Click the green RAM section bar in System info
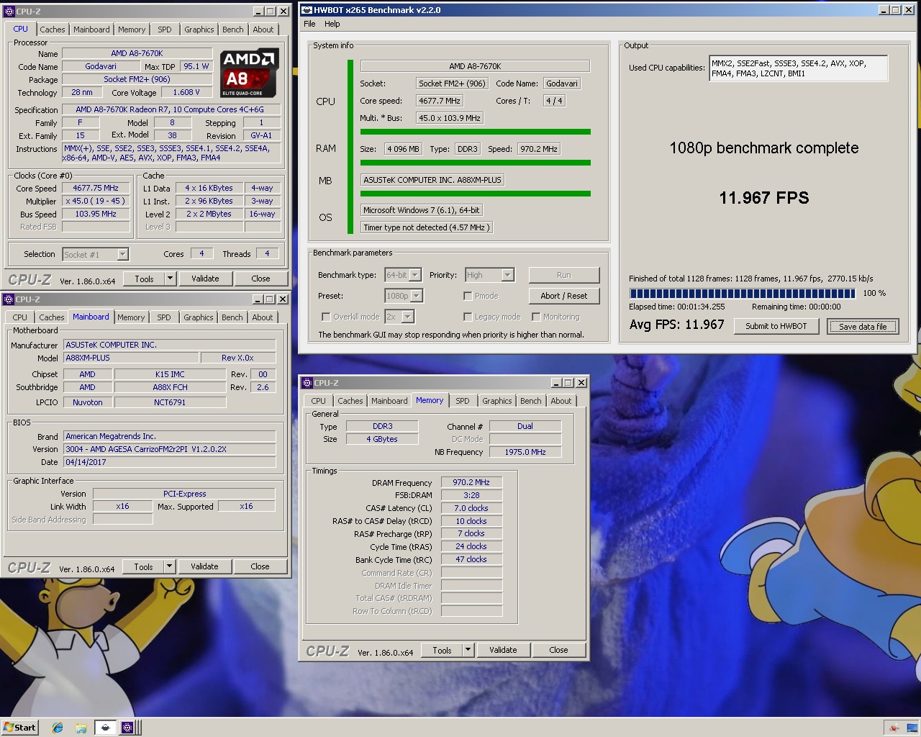Screen dimensions: 921x737 click(x=476, y=163)
